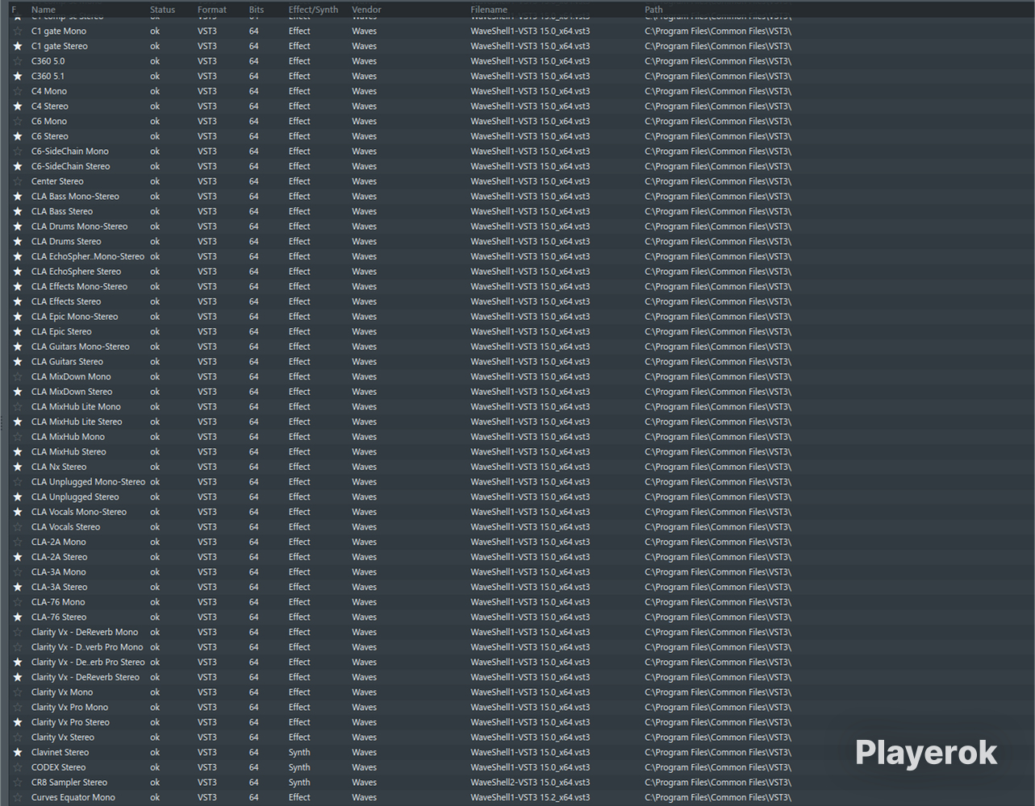The height and width of the screenshot is (806, 1035).
Task: Select the 'CLA Epic Mono-Stereo' plugin name
Action: point(75,317)
